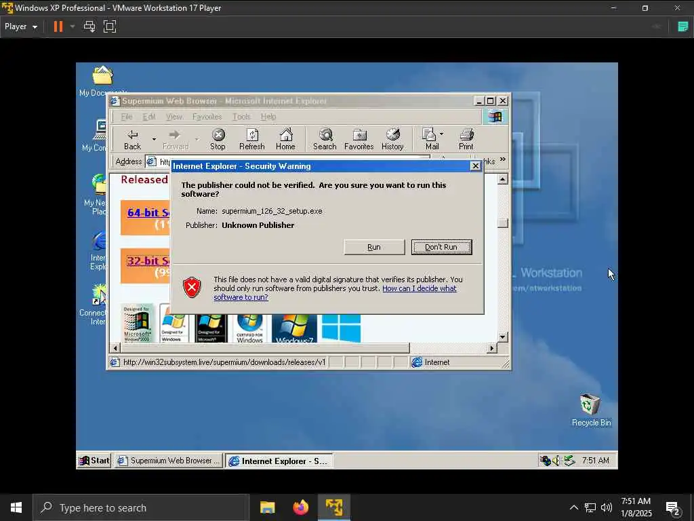
Task: Click the VMware Player icon on Windows taskbar
Action: 334,507
